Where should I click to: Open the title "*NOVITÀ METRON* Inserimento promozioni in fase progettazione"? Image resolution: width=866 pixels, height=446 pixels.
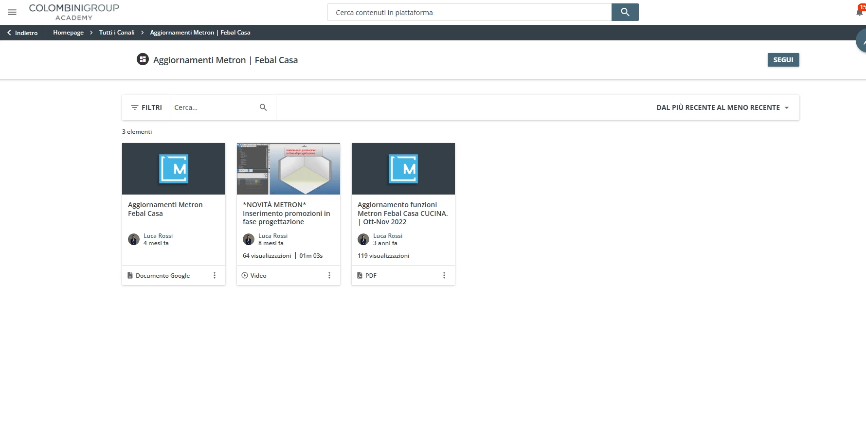(x=287, y=214)
